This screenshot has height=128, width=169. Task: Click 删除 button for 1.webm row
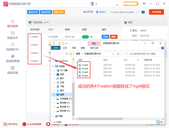pos(114,37)
